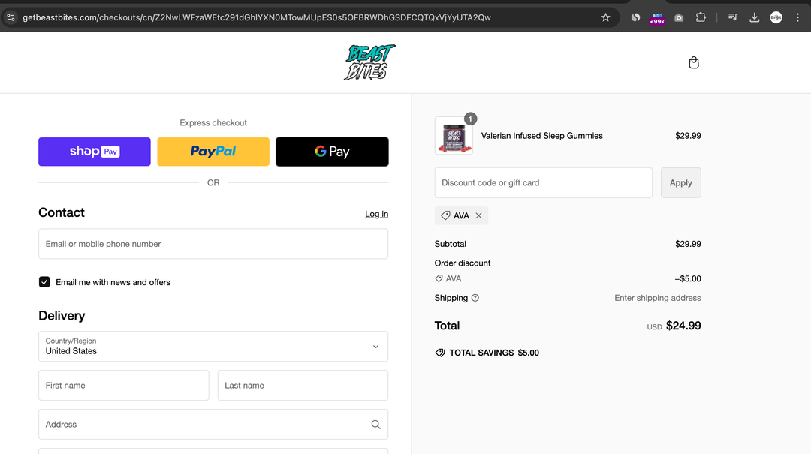Bookmark this page with the star icon
The width and height of the screenshot is (811, 454).
[605, 17]
